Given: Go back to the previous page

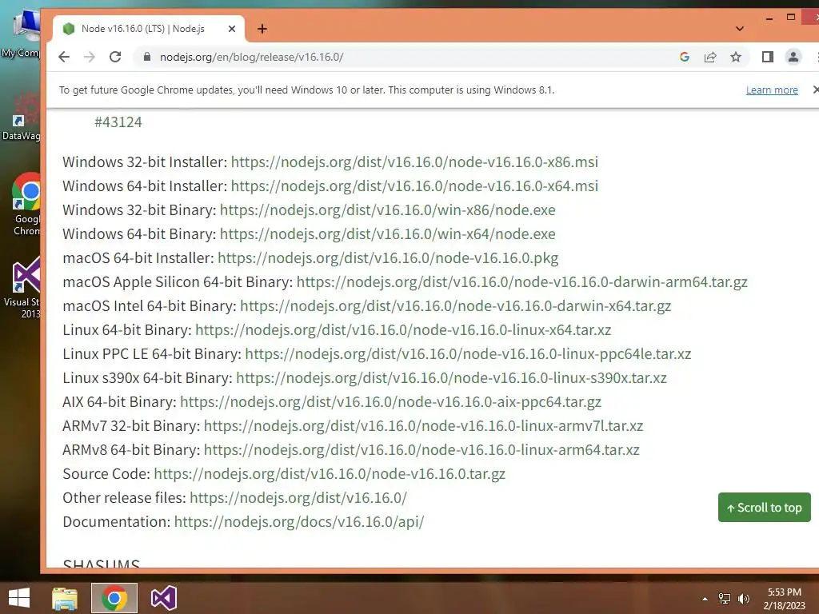Looking at the screenshot, I should [x=64, y=57].
